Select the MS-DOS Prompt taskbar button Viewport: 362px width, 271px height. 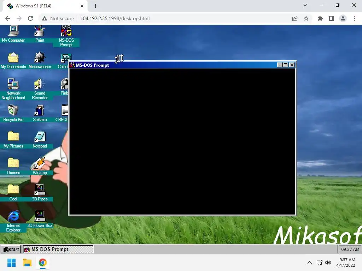tap(58, 249)
